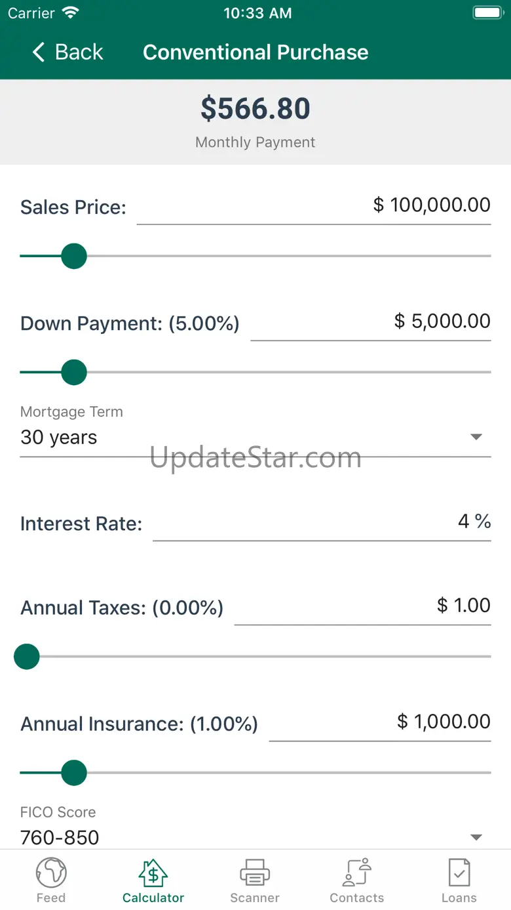
Task: Switch to the Contacts tab label
Action: coord(357,898)
